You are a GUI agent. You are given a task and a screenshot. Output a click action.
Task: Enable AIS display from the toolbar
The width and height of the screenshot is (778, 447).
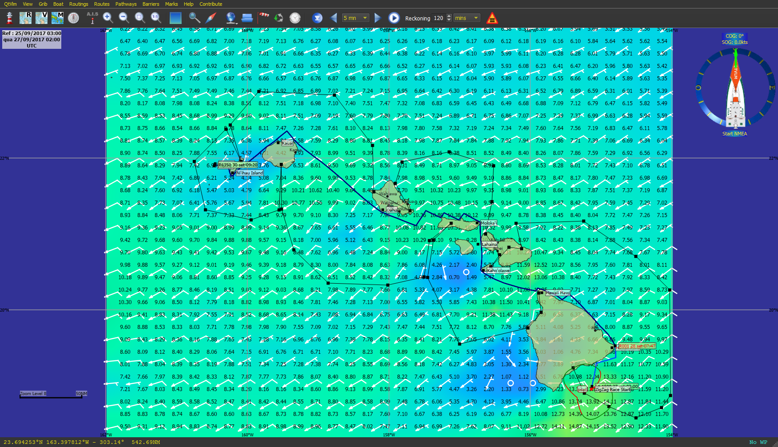92,18
